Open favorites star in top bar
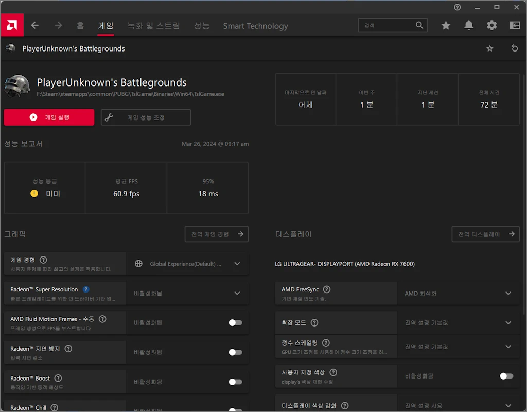527x412 pixels. click(446, 25)
